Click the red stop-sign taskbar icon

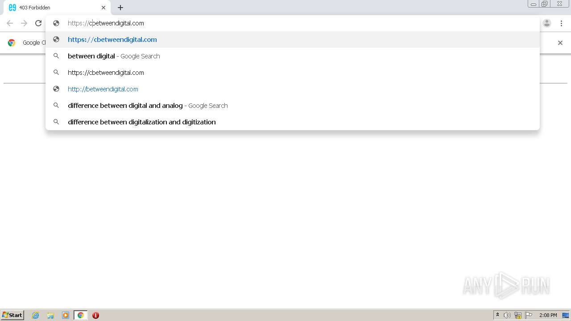pos(95,315)
